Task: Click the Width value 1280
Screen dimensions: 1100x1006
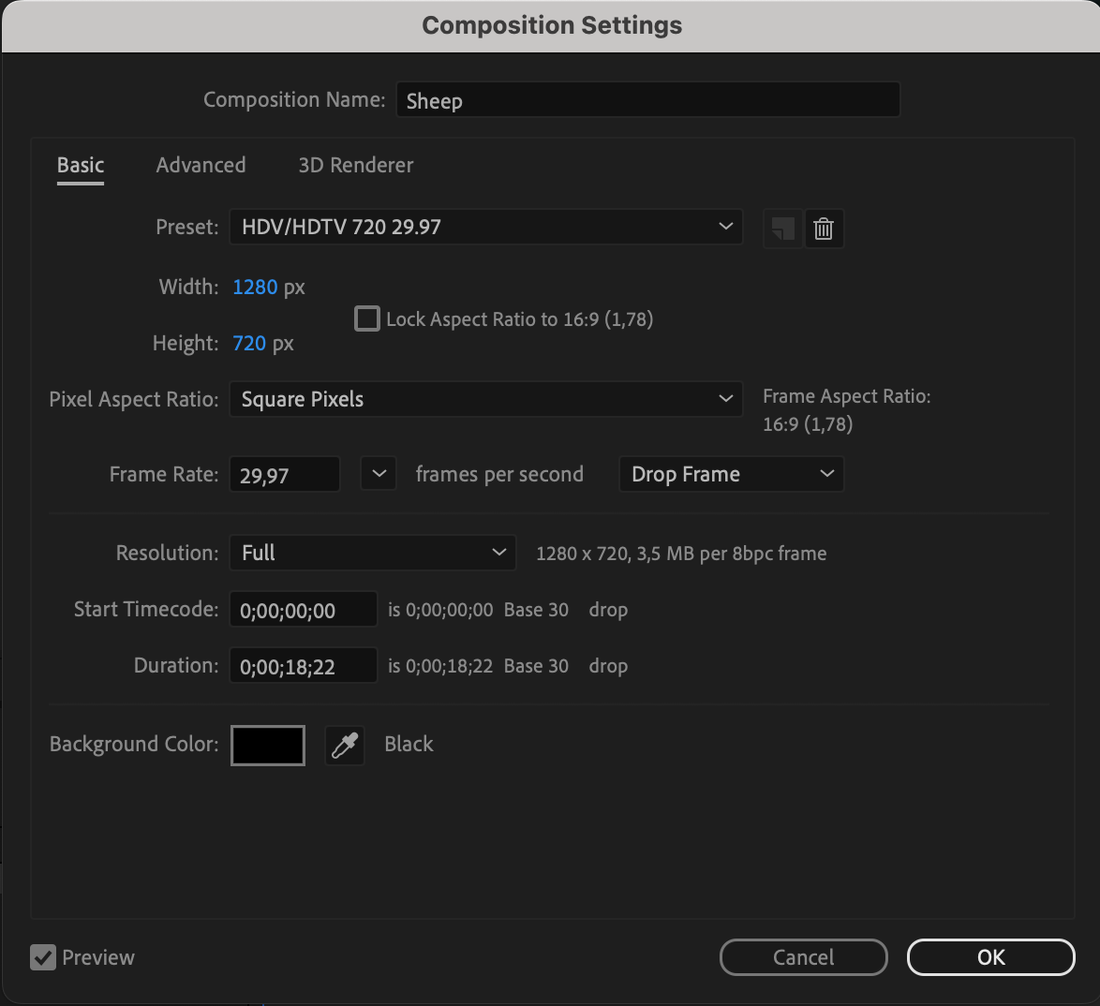Action: pyautogui.click(x=255, y=288)
